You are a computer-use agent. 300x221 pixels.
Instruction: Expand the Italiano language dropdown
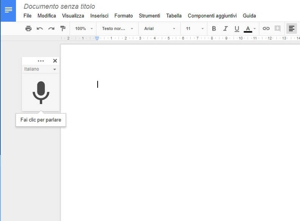coord(40,69)
